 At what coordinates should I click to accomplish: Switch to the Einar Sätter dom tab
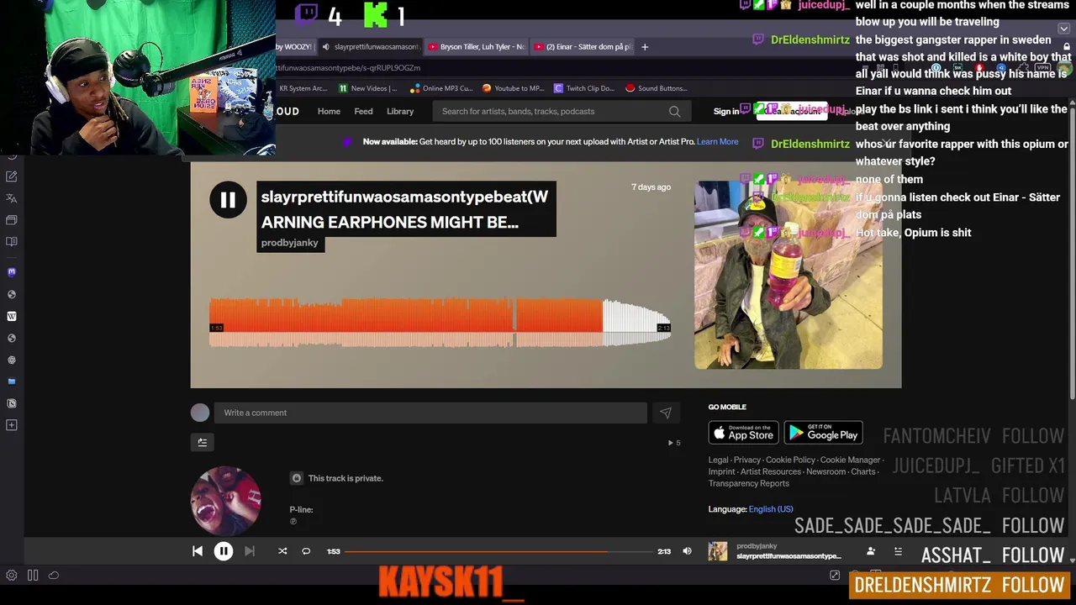(x=583, y=47)
